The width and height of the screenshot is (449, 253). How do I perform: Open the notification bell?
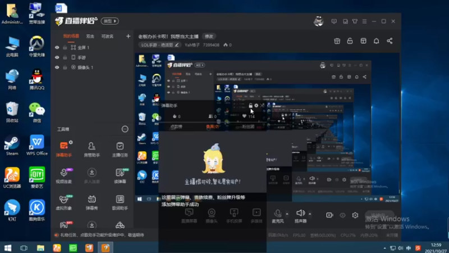376,41
